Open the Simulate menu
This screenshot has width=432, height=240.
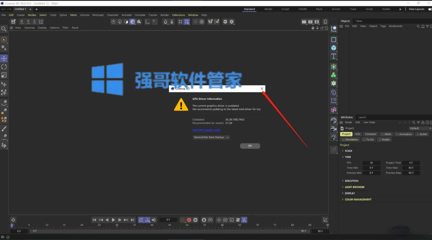[x=140, y=15]
